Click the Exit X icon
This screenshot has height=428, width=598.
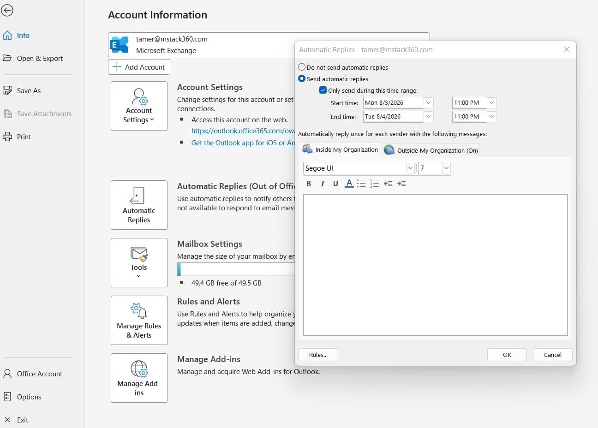click(x=7, y=420)
